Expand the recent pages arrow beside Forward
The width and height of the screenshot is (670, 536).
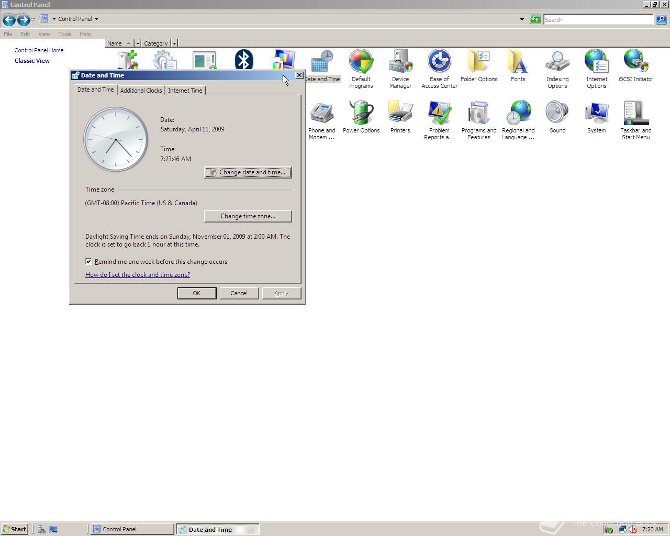point(33,20)
